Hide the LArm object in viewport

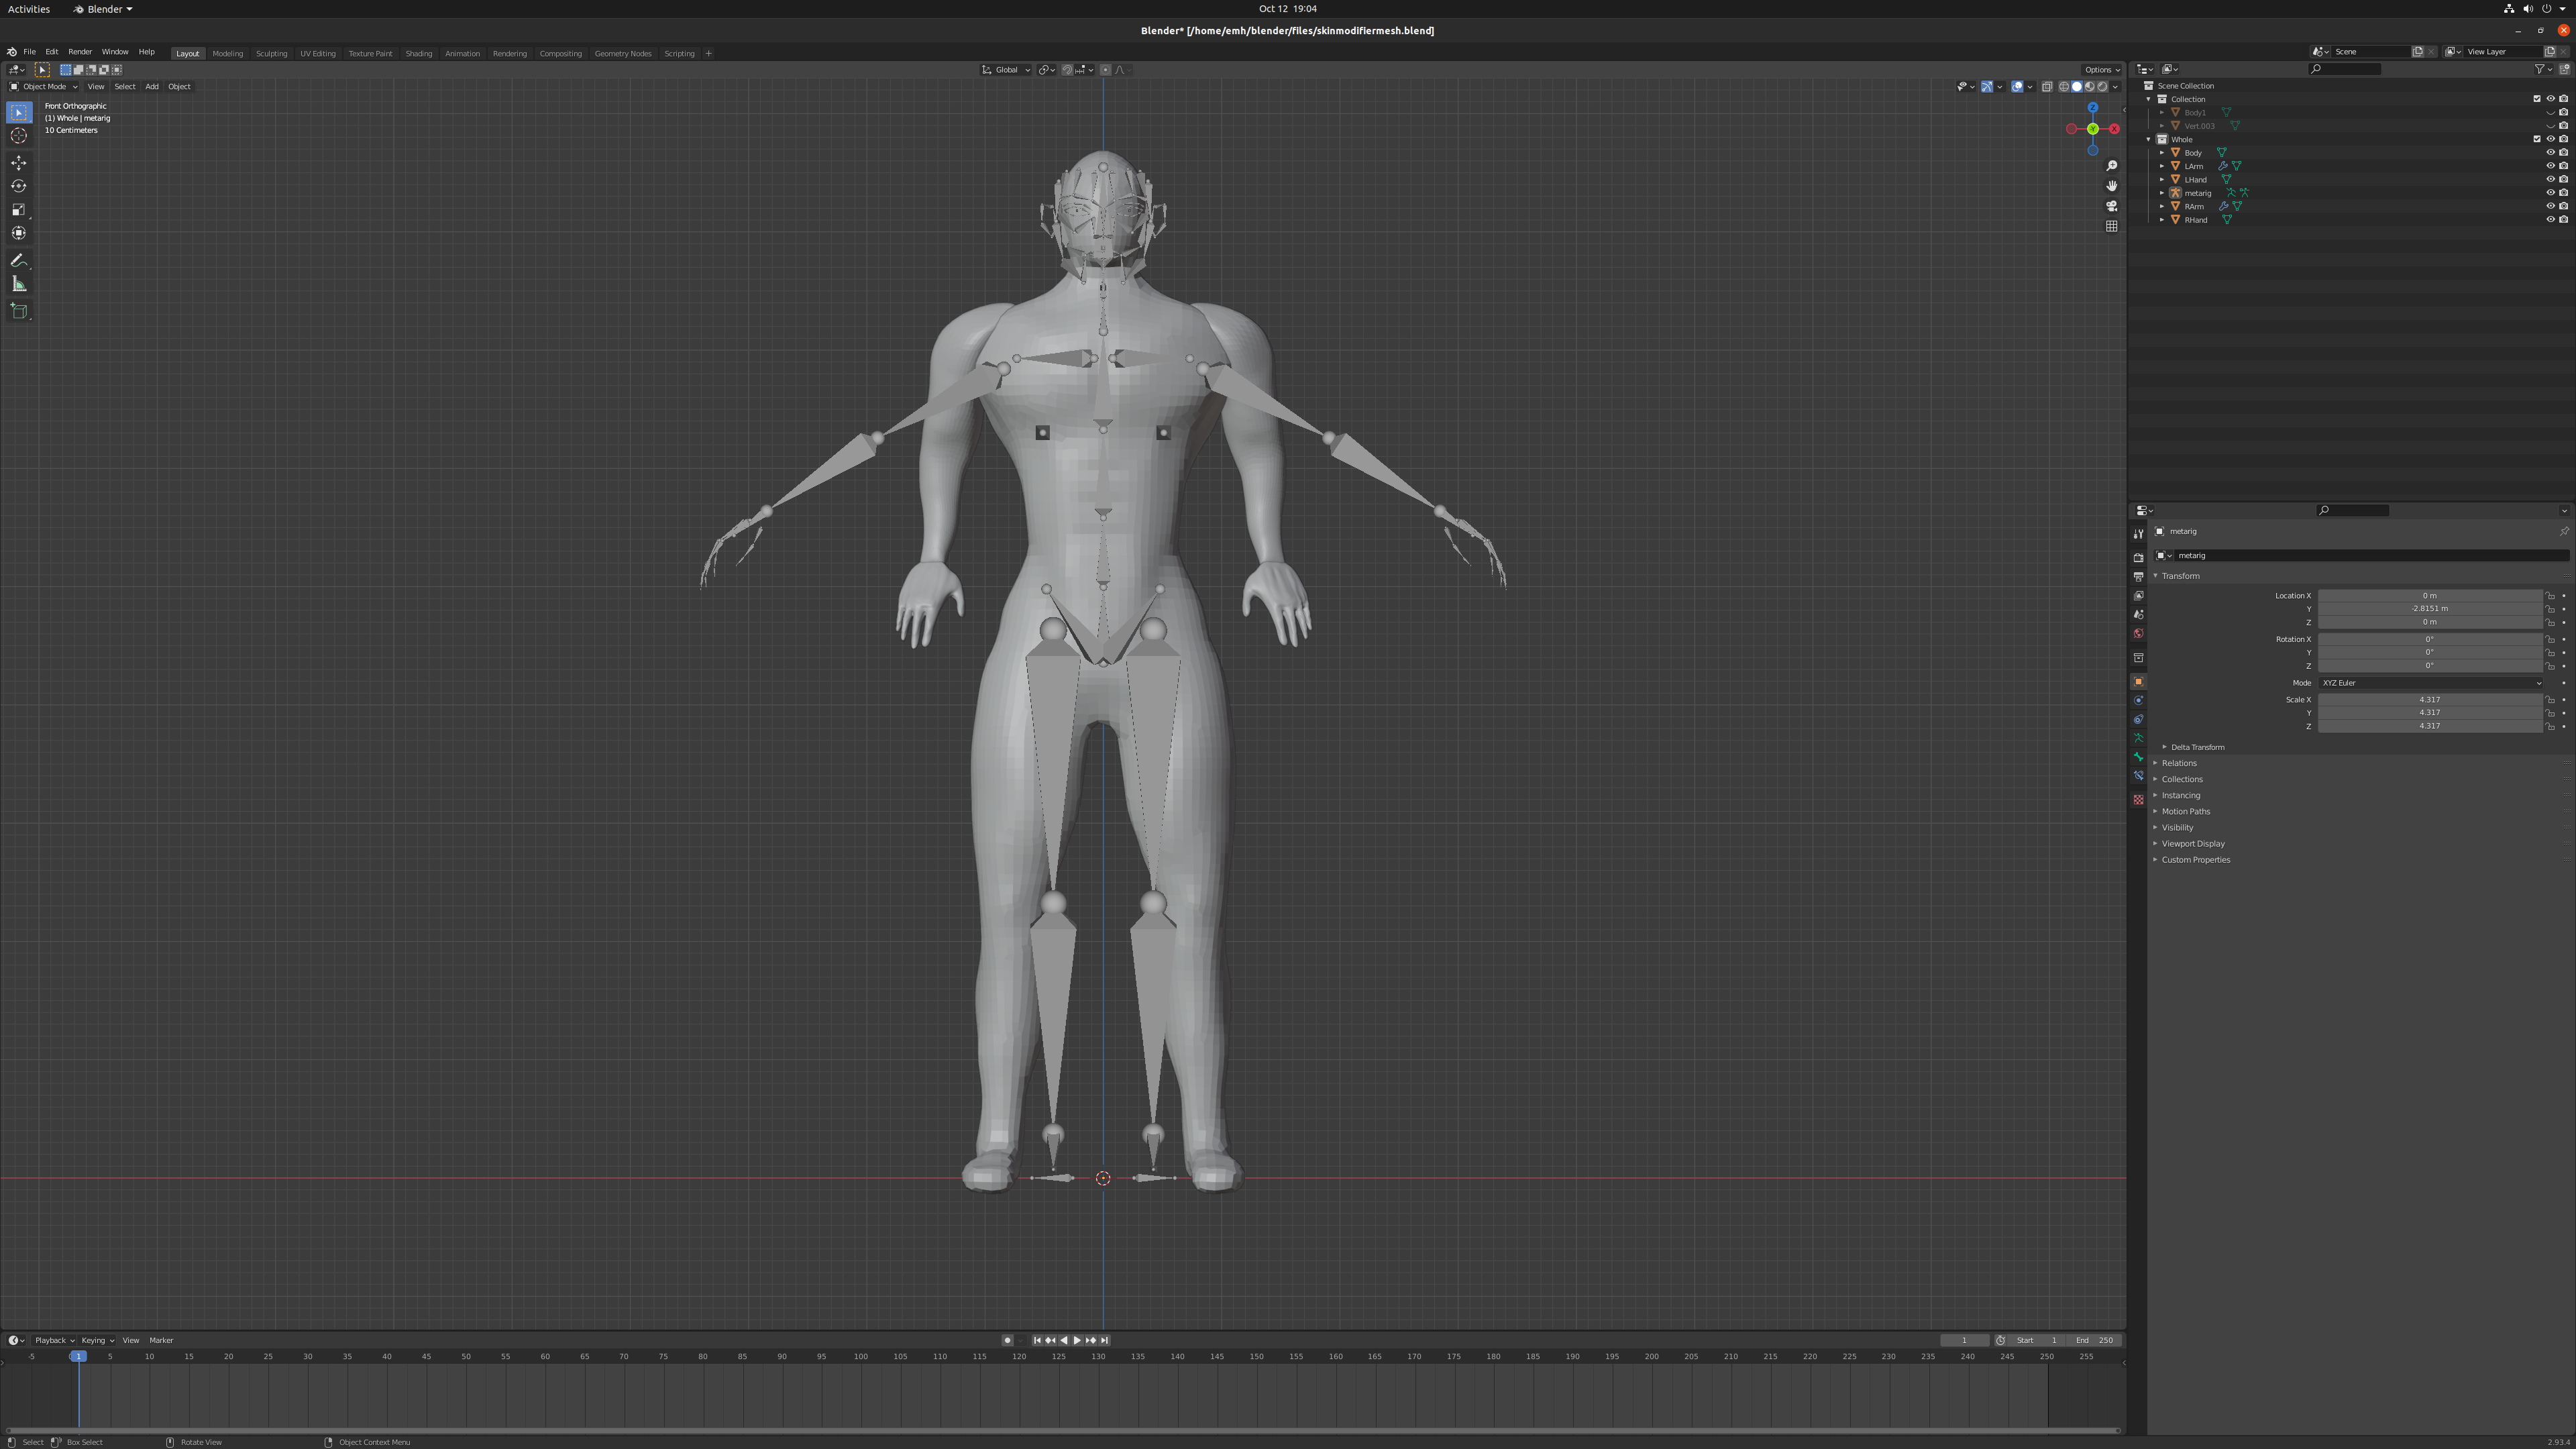(2550, 166)
